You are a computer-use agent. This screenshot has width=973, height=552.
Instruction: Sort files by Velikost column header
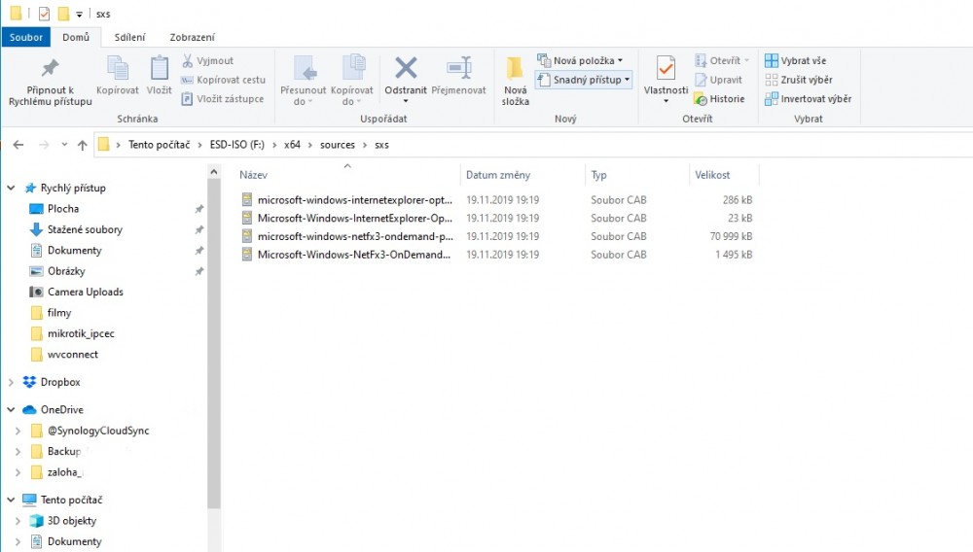(x=712, y=175)
